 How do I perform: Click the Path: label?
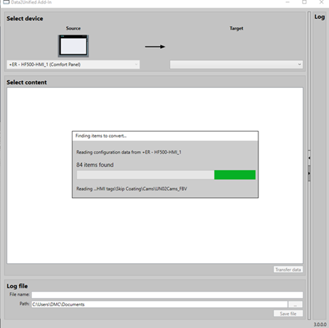click(24, 304)
